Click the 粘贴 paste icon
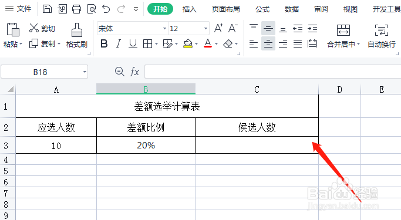Image resolution: width=401 pixels, height=220 pixels. (x=13, y=30)
